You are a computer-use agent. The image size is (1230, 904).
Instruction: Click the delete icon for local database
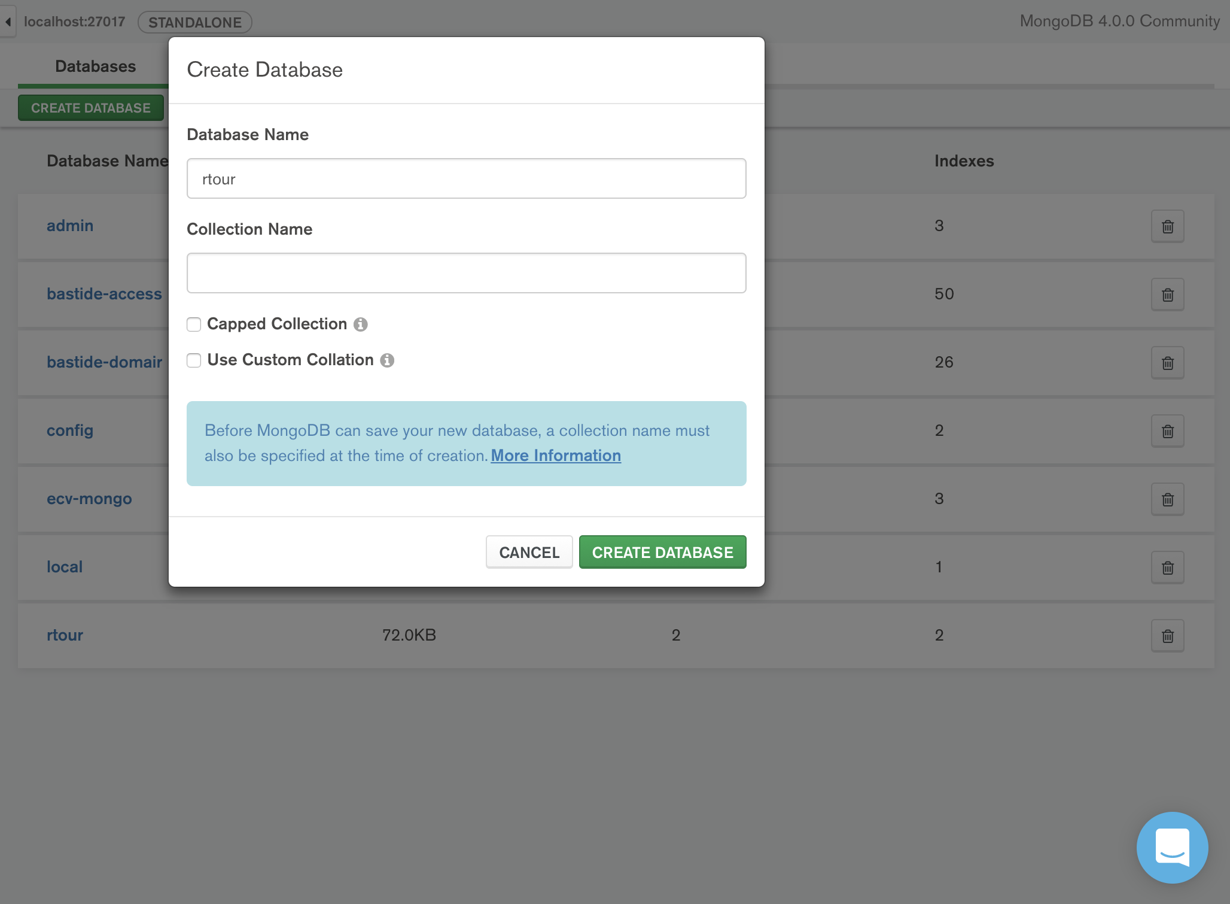1168,567
